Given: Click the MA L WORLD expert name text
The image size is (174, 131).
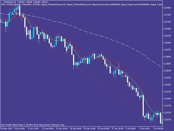Looking at the screenshot, I should pos(8,5).
